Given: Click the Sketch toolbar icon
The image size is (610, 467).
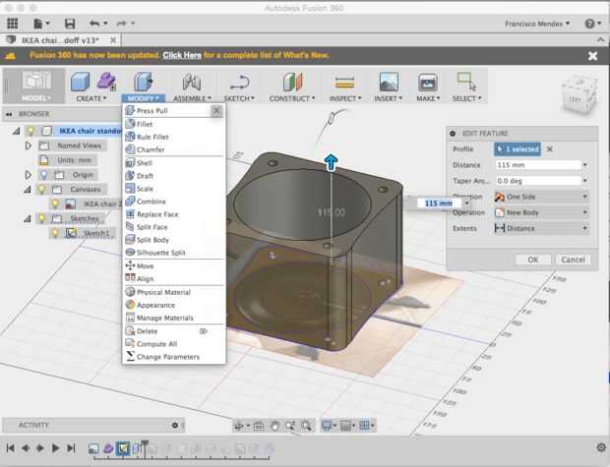Looking at the screenshot, I should (239, 83).
